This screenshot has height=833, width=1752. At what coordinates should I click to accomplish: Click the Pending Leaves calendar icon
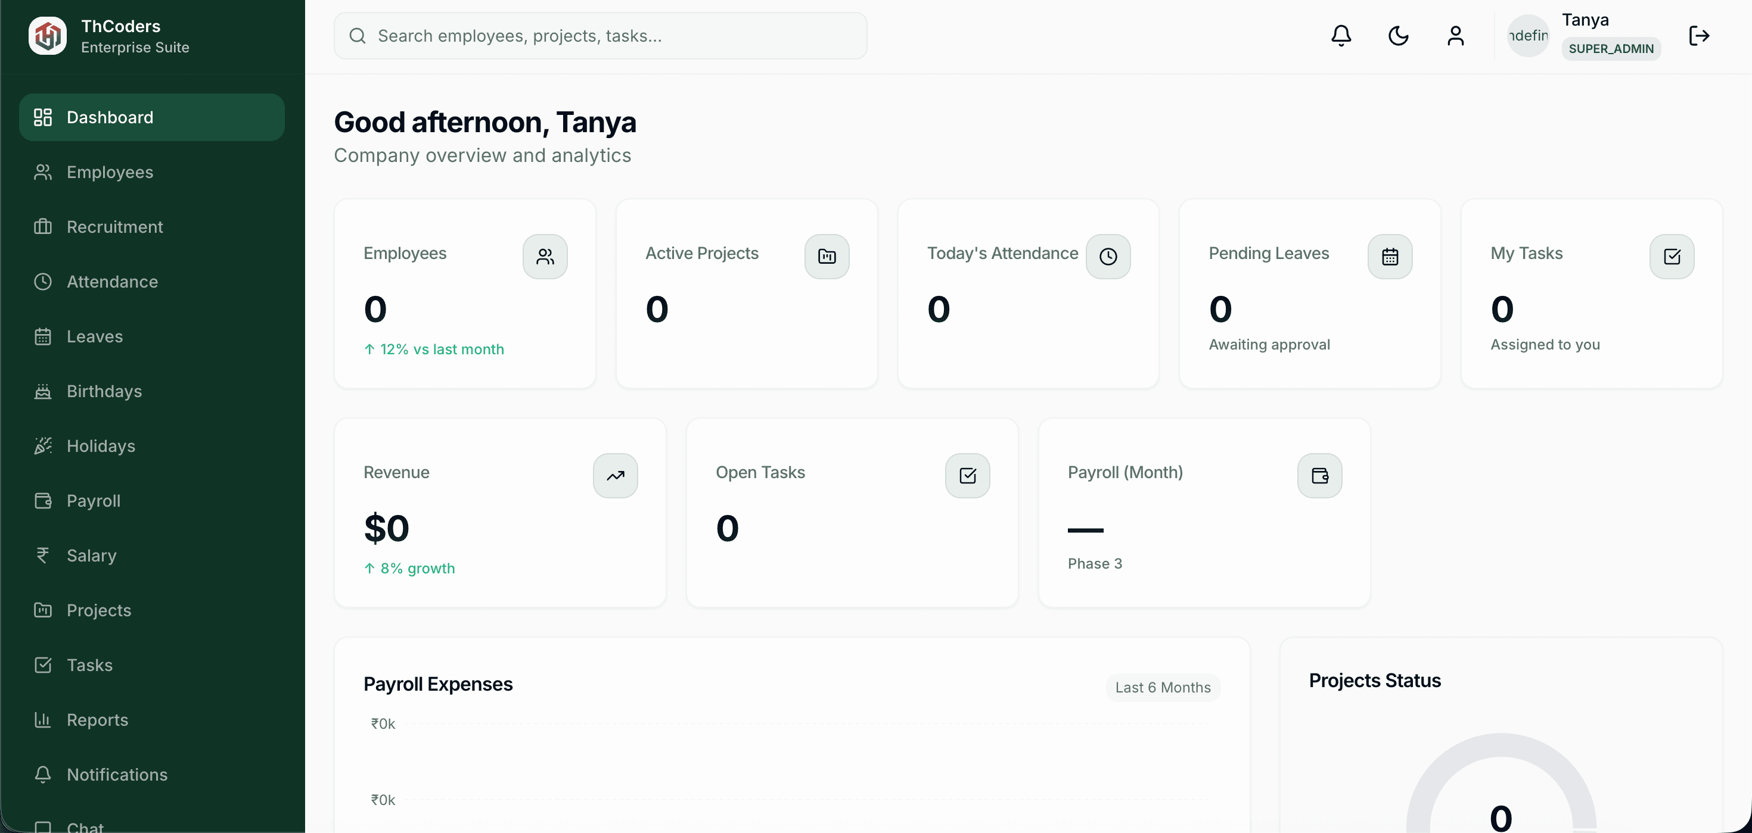point(1390,256)
